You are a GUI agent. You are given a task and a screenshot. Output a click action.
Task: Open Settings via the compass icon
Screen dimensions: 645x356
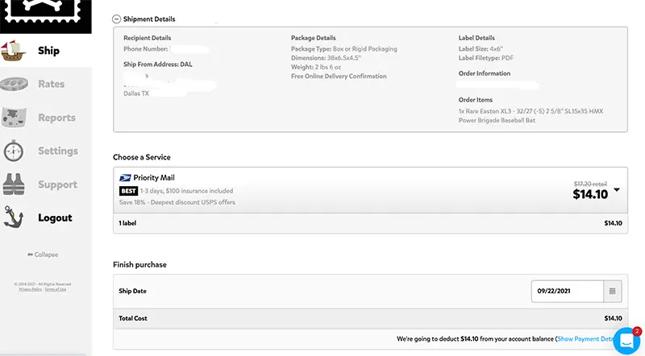click(x=14, y=151)
